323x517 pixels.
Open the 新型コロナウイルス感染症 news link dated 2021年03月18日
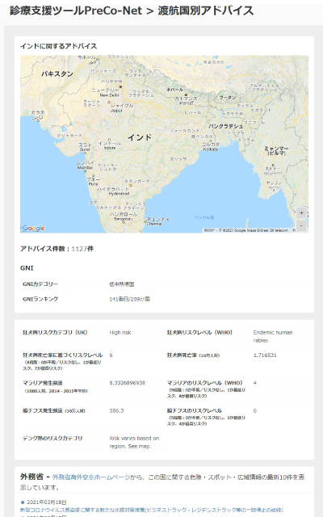pyautogui.click(x=151, y=510)
